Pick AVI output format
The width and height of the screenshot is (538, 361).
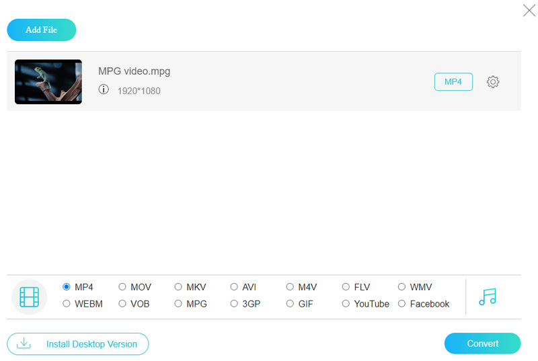234,287
